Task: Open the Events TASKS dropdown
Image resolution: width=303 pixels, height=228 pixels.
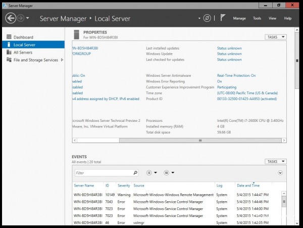Action: [x=275, y=162]
